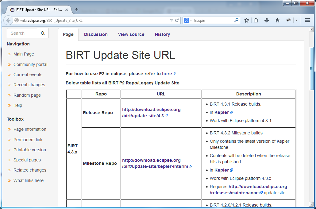Open a new tab with plus button
Image resolution: width=316 pixels, height=209 pixels.
click(x=77, y=10)
